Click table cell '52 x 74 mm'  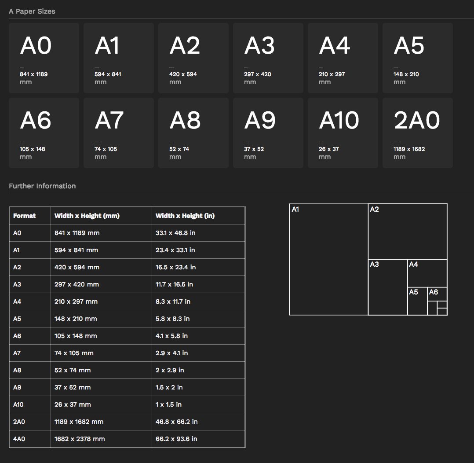(x=101, y=370)
